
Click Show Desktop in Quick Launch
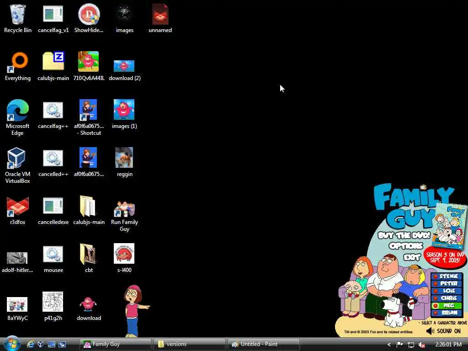[x=51, y=344]
